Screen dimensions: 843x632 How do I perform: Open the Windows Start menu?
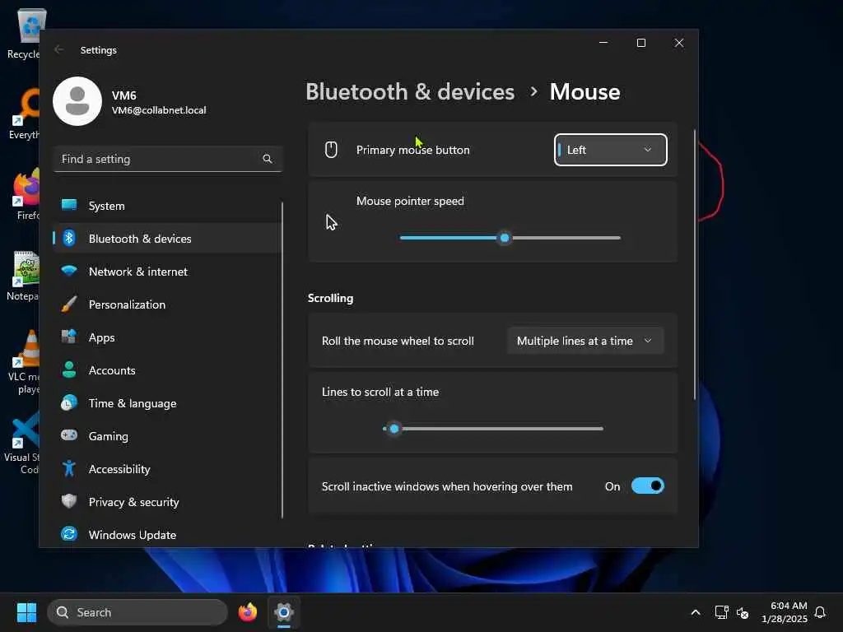[26, 612]
